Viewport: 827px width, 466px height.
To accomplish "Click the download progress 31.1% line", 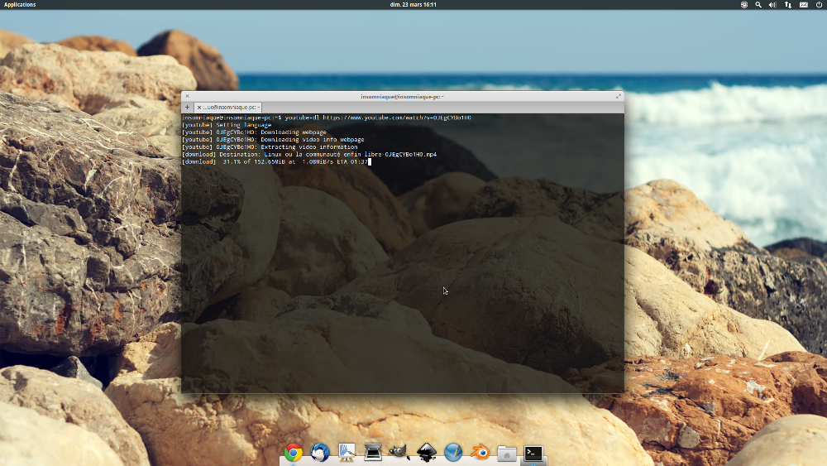I will [x=275, y=162].
